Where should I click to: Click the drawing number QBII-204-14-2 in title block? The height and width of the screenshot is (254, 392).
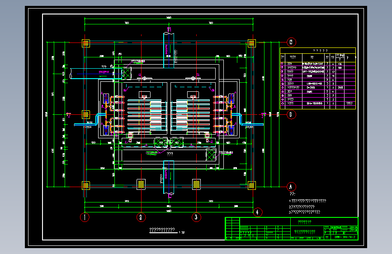[345, 237]
